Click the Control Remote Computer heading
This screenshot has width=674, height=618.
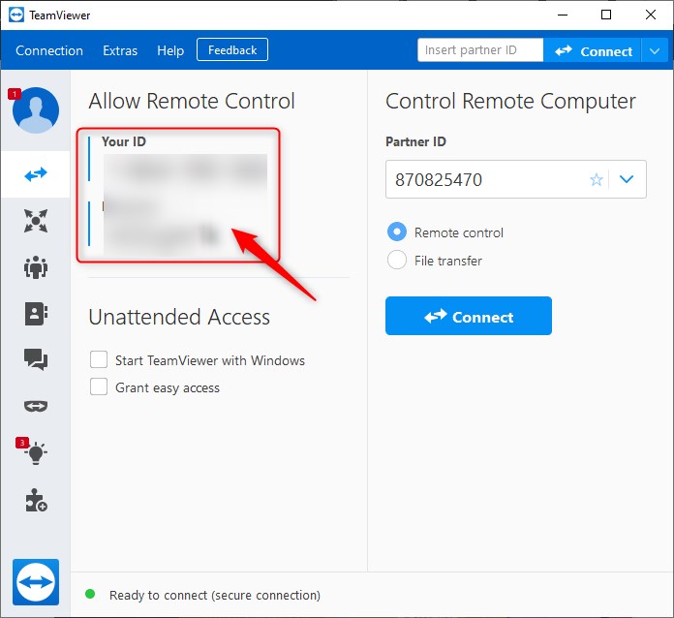click(510, 102)
